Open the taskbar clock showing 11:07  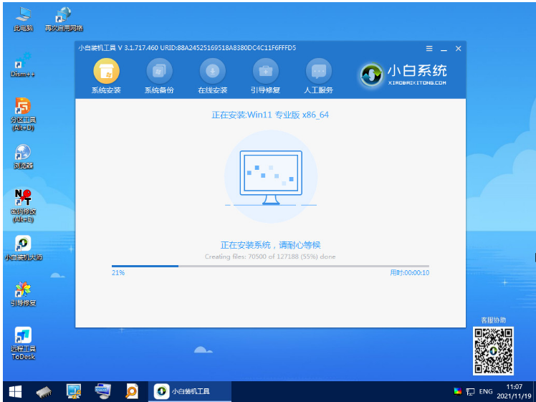click(513, 391)
